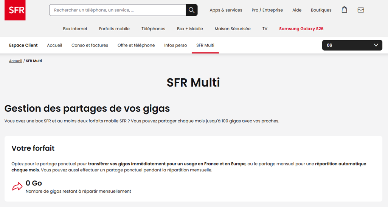388x207 pixels.
Task: Open the phone line dropdown '06'
Action: (352, 45)
